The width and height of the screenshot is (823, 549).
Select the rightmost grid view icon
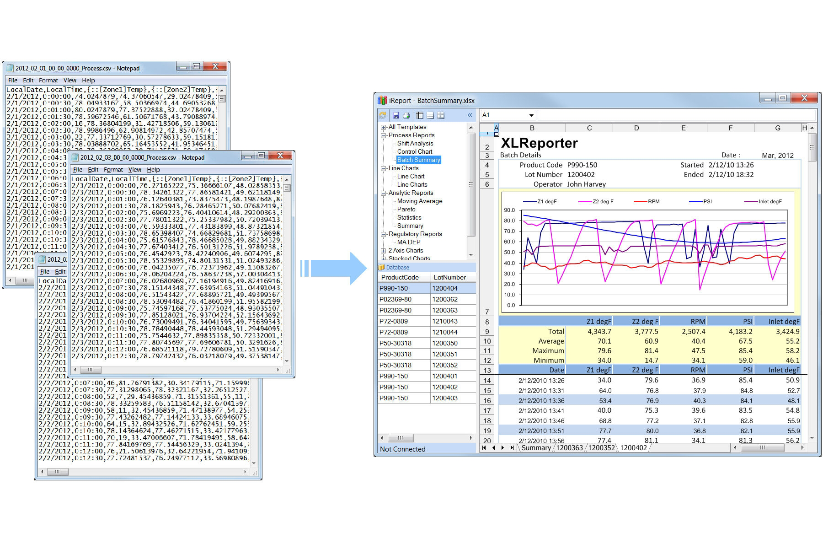point(441,115)
